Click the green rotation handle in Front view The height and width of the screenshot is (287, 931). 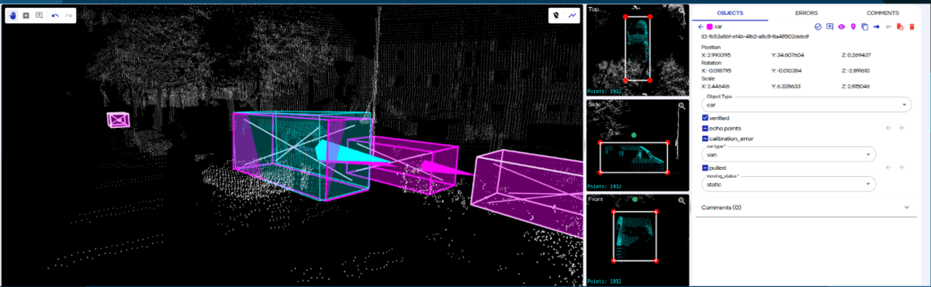coord(635,199)
